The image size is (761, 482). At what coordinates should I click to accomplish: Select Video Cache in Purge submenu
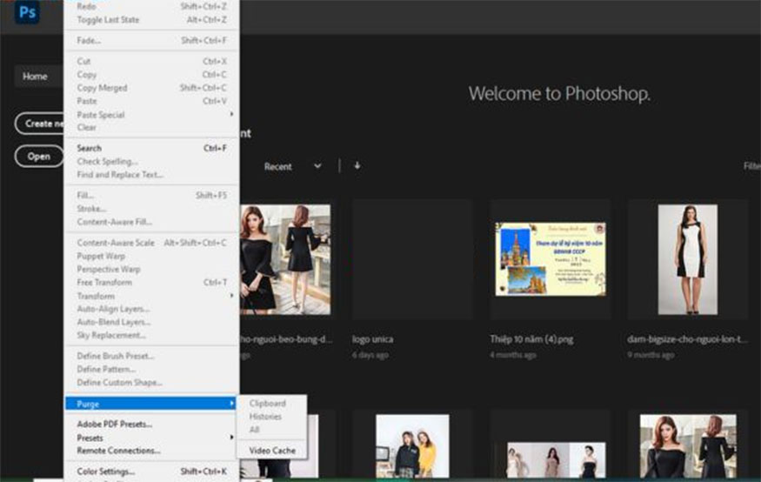click(271, 451)
